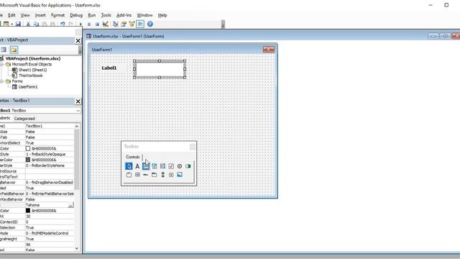Viewport: 460px width, 259px height.
Task: Click the '0 - fmBorderStyleNone' value
Action: click(x=50, y=165)
